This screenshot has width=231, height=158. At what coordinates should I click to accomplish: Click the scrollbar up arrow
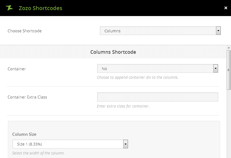[x=229, y=48]
